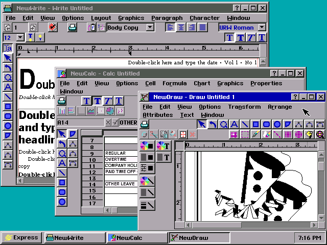This screenshot has height=245, width=327.
Task: Open the URW Roman font dropdown
Action: [262, 27]
